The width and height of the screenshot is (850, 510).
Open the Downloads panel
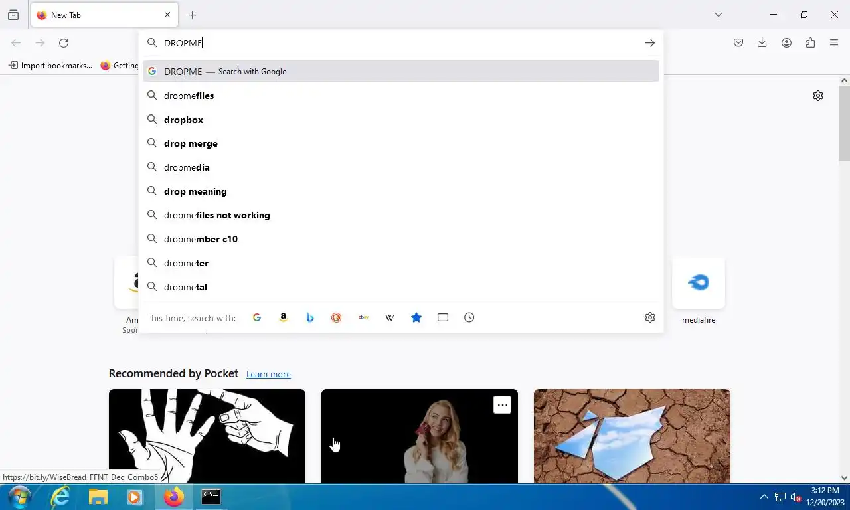tap(762, 43)
